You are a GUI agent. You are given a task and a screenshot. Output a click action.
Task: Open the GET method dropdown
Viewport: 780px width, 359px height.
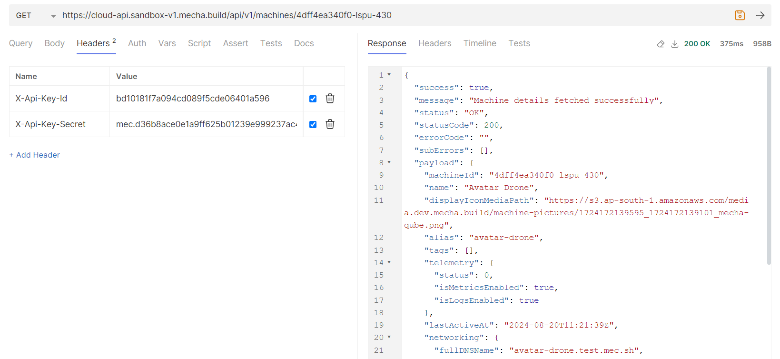click(36, 15)
